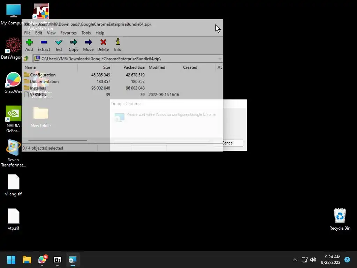Open the Windows Start menu
The height and width of the screenshot is (268, 357).
pos(11,260)
